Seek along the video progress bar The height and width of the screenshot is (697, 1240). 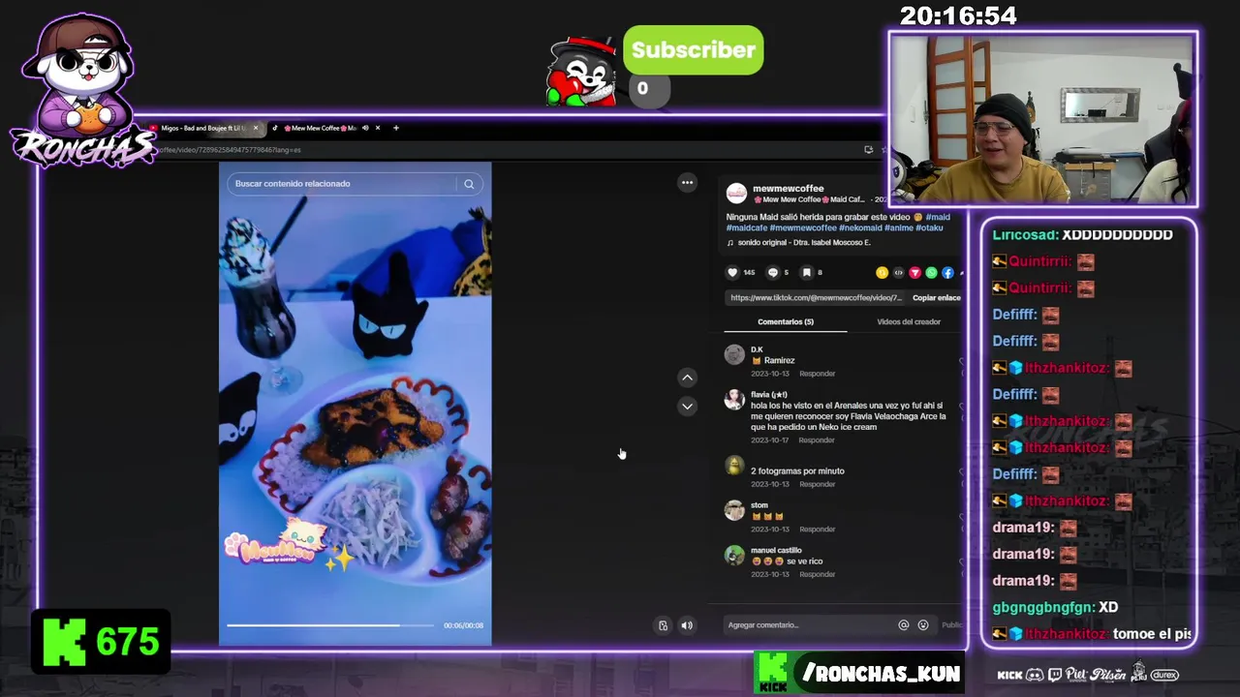[x=330, y=625]
